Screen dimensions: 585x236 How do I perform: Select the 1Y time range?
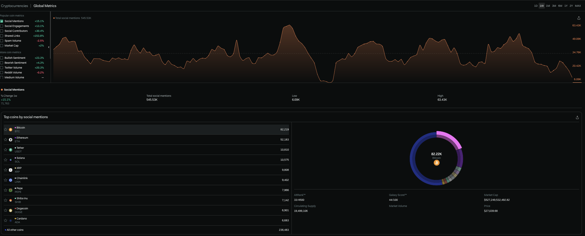point(566,6)
